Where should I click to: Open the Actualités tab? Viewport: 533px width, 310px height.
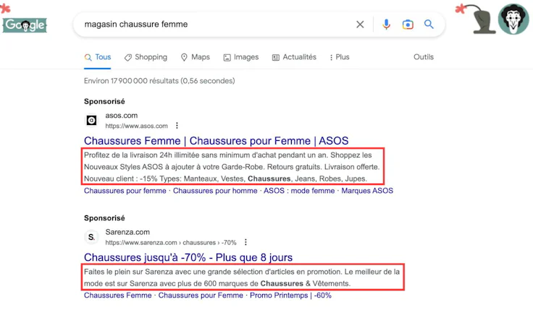[294, 57]
